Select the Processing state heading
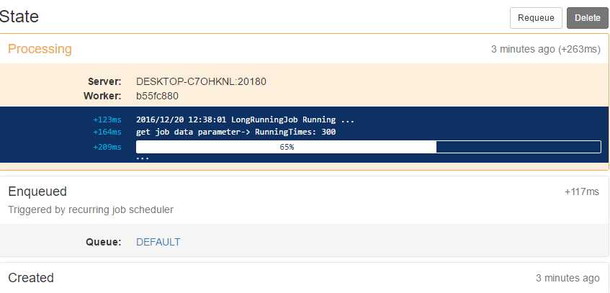610x293 pixels. point(40,49)
